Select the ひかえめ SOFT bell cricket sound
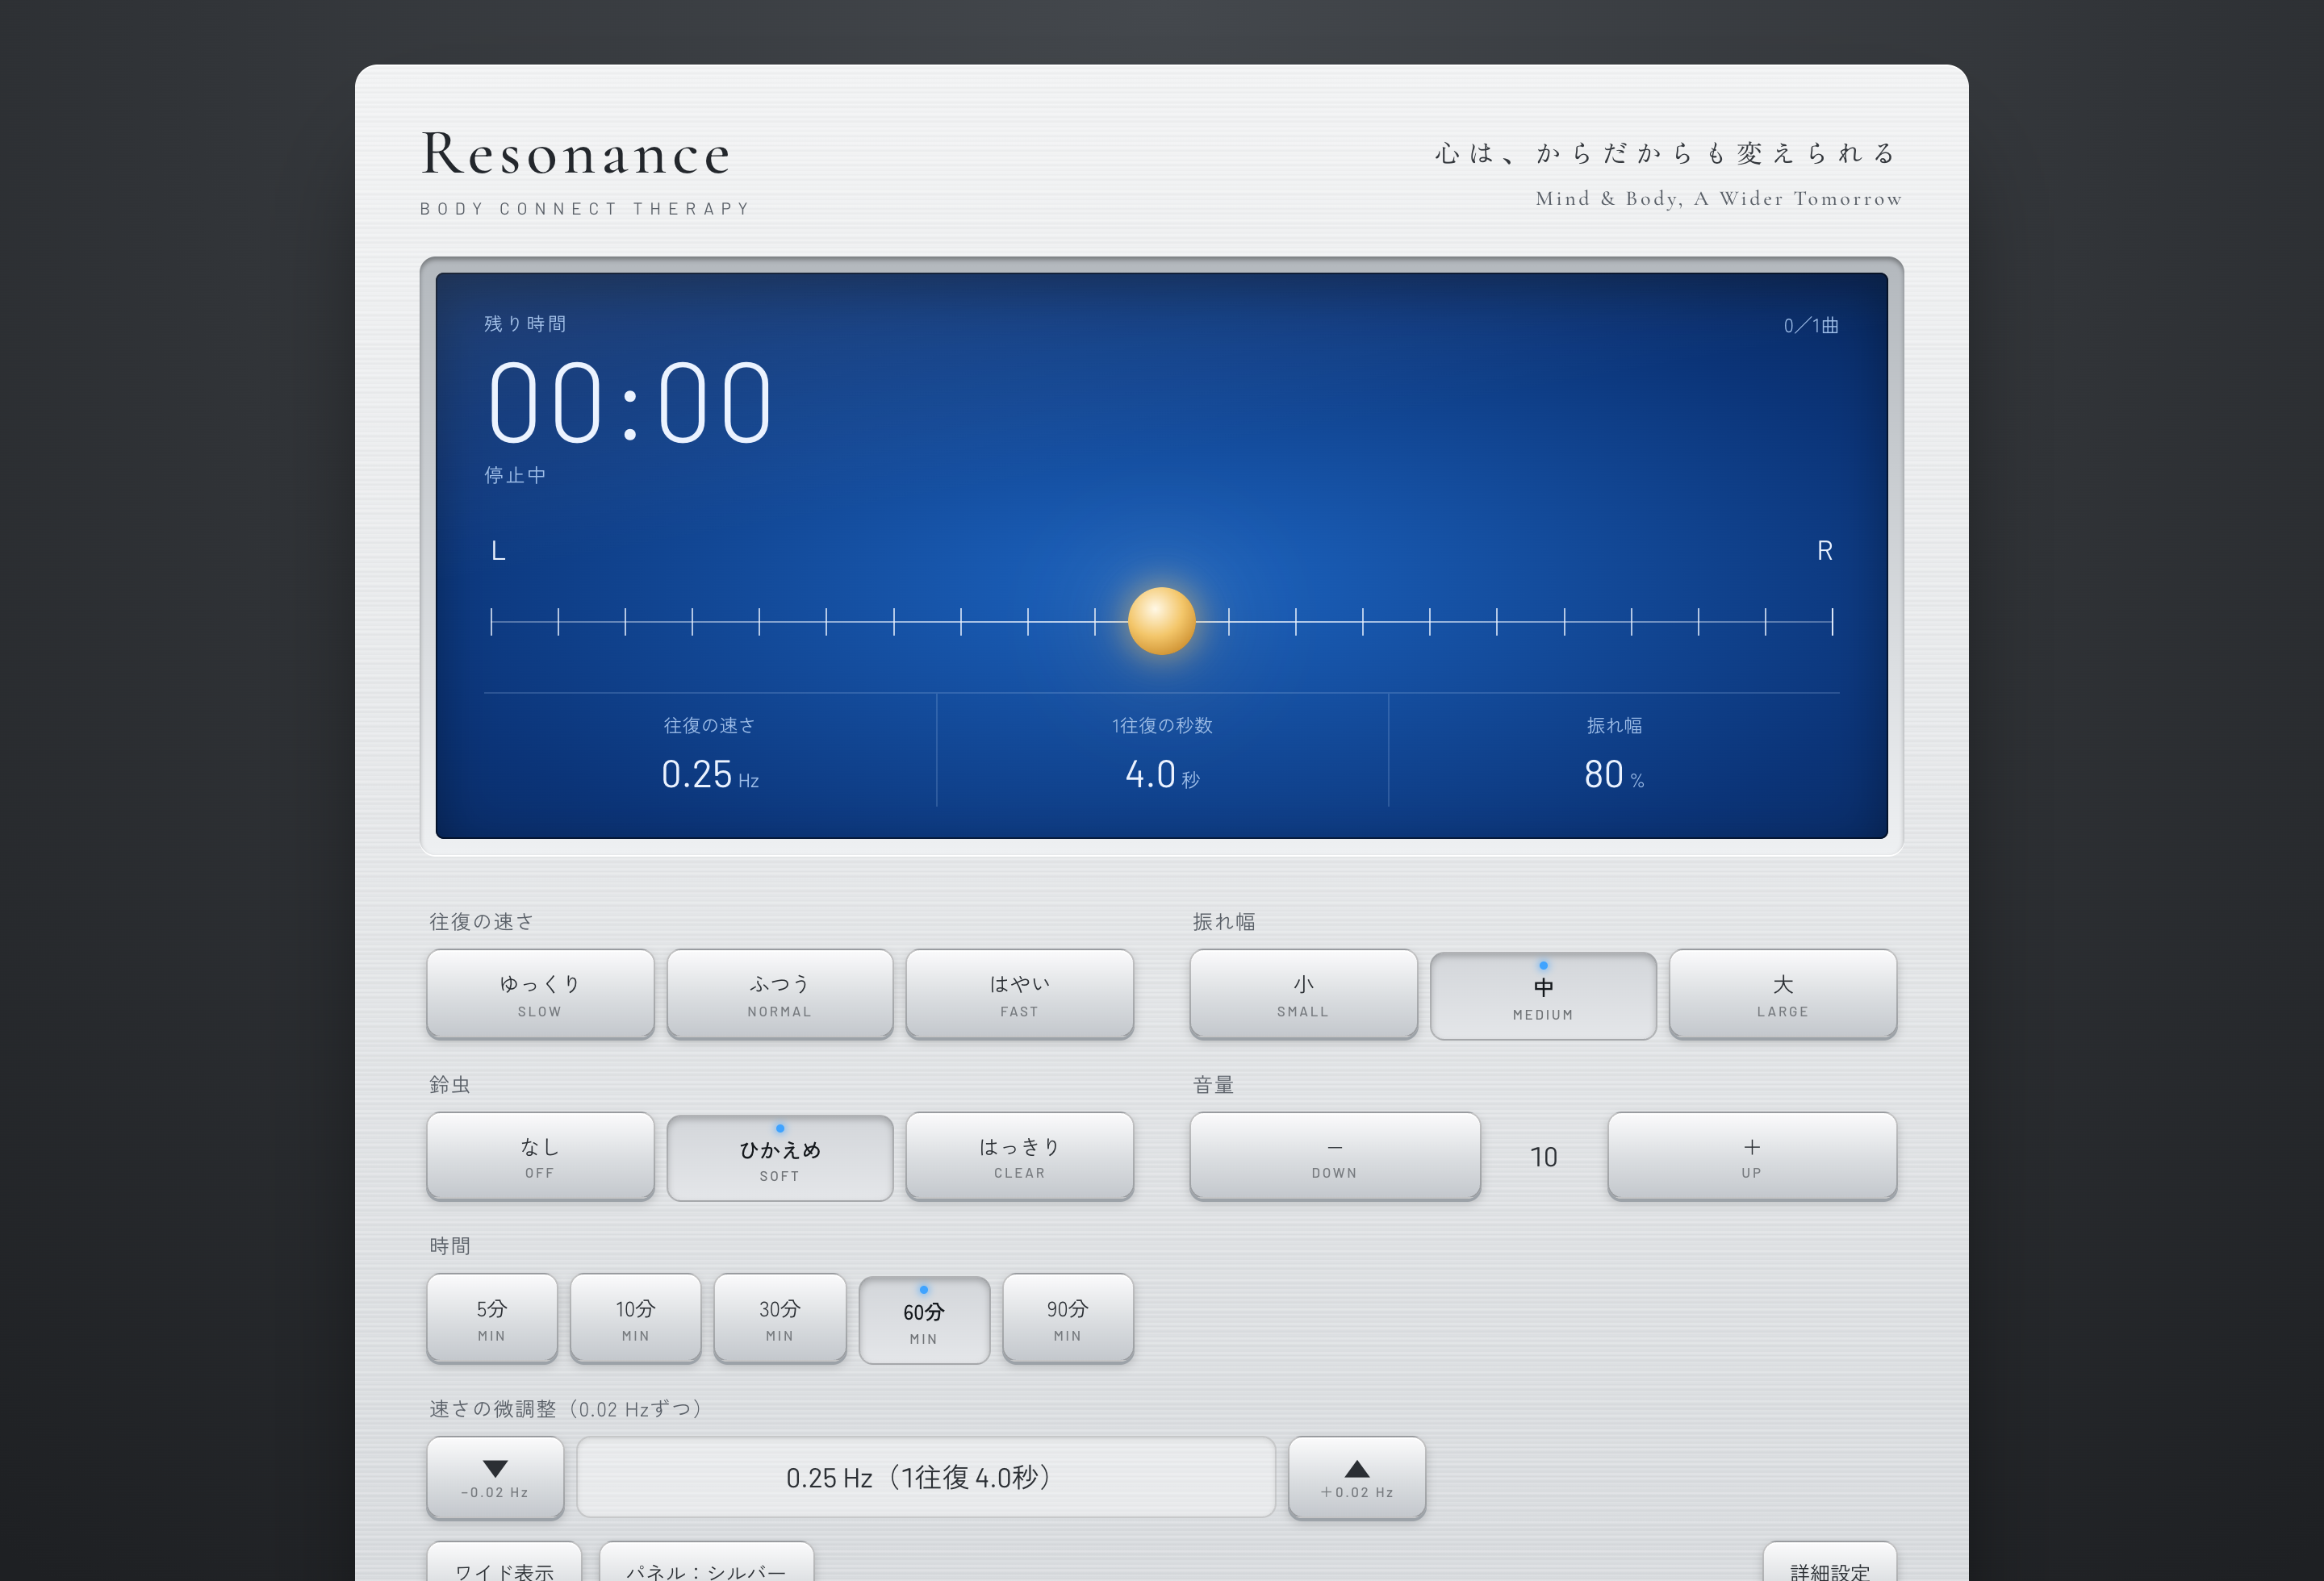Screen dimensions: 2324x1581 (780, 1158)
